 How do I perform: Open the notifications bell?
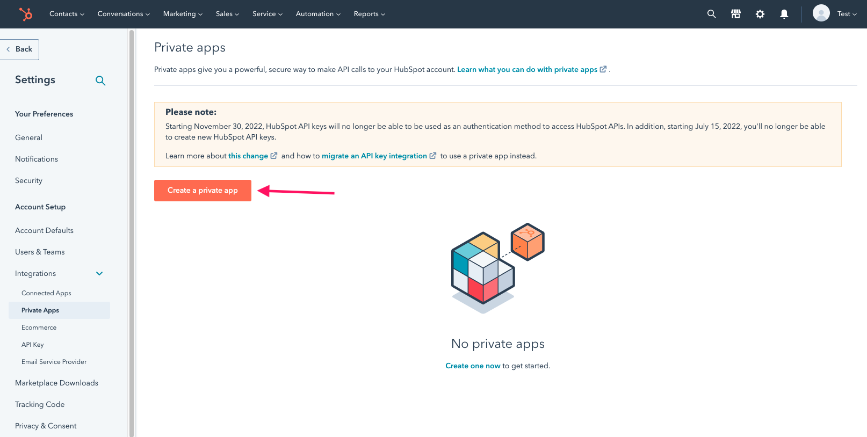(x=784, y=14)
